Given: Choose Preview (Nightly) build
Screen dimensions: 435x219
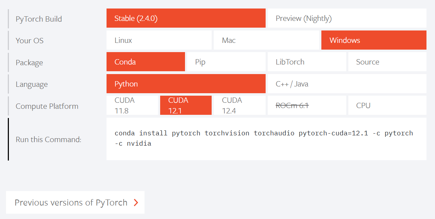Looking at the screenshot, I should coord(347,18).
